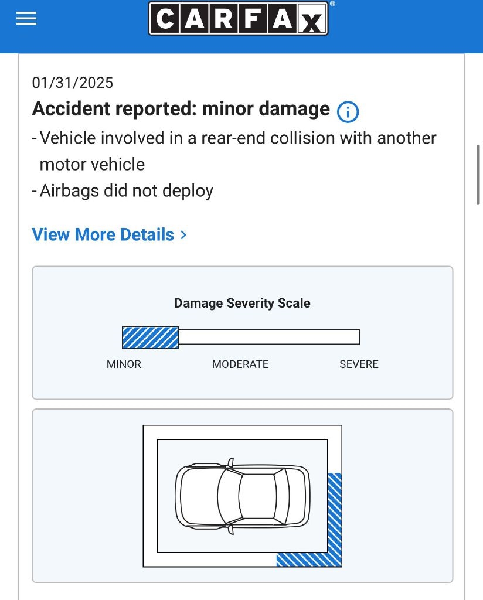The width and height of the screenshot is (483, 600).
Task: Click the 01/31/2025 report date
Action: tap(73, 83)
